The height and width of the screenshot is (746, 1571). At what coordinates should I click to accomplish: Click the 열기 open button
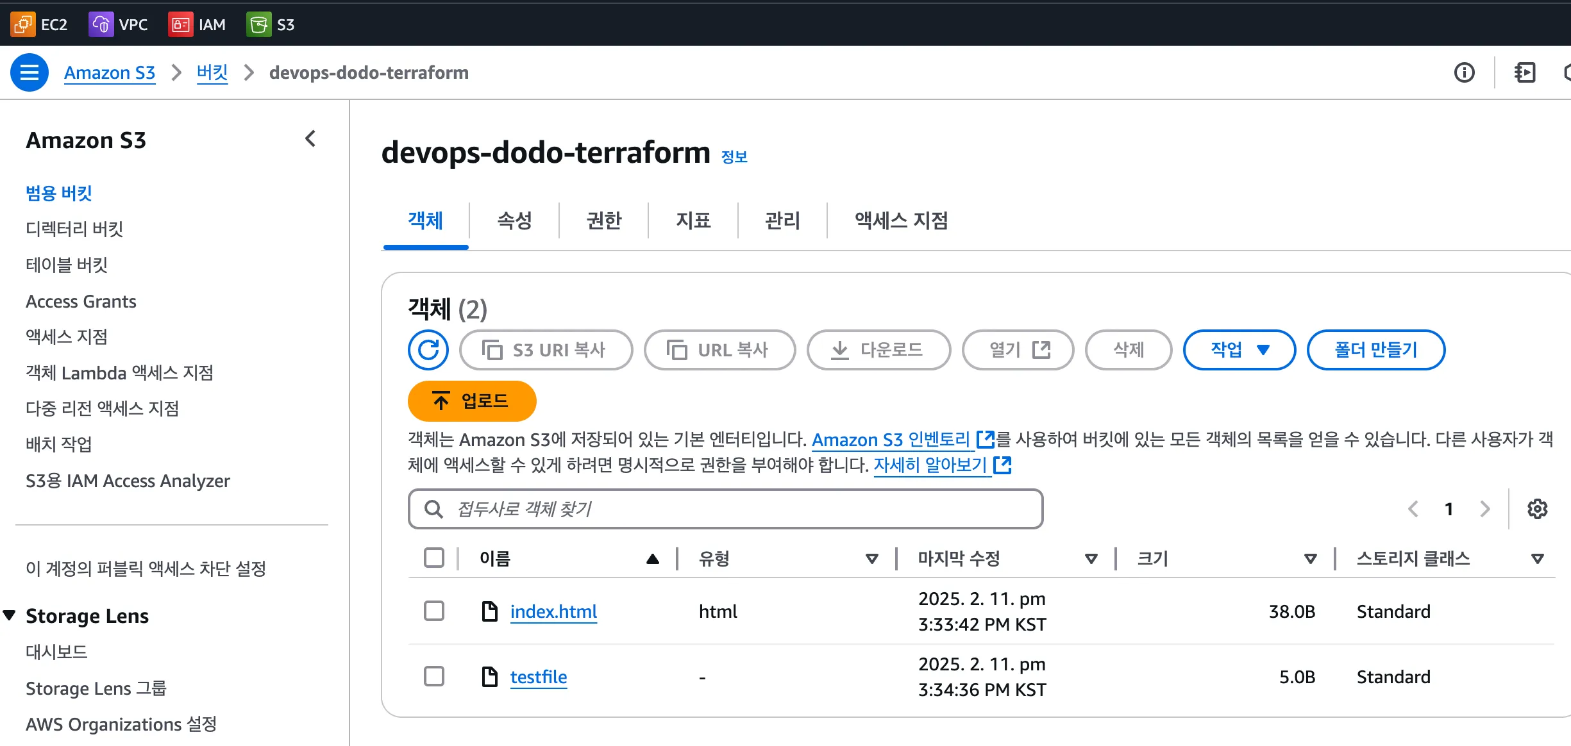tap(1018, 350)
